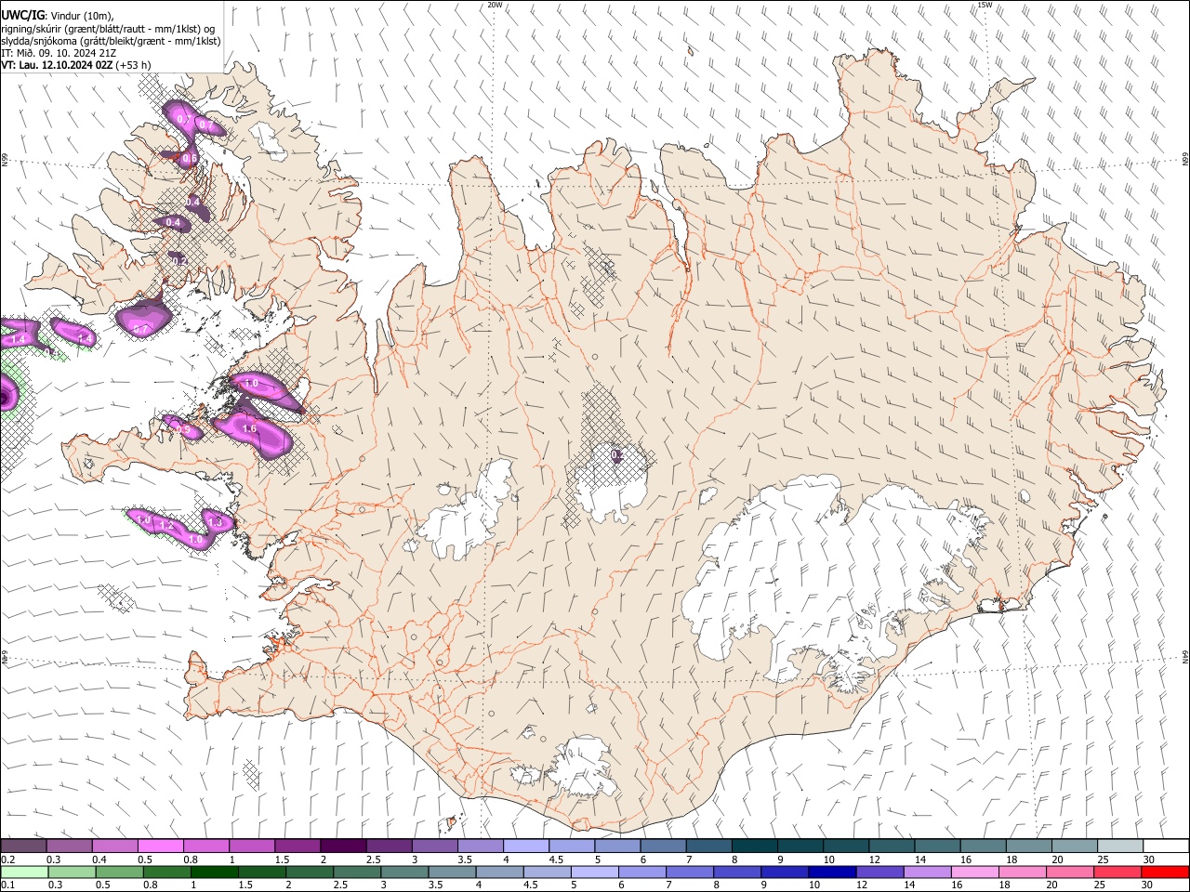
Task: Pick the rain legend swatch starting at 3.5
Action: click(x=454, y=872)
